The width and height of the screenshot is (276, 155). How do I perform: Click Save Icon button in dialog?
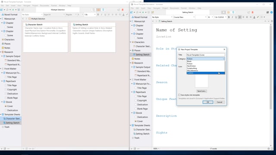201,91
